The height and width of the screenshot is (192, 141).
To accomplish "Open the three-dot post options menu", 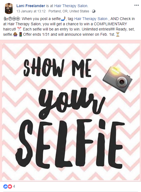I will (136, 5).
